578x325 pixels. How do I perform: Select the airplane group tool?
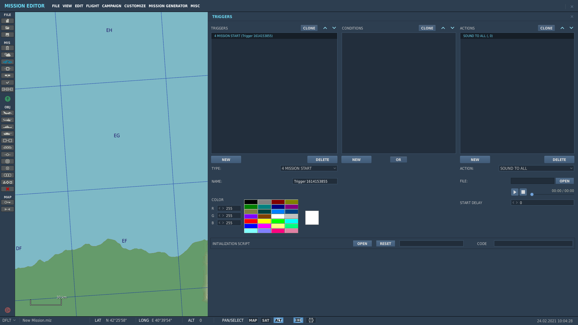(8, 113)
